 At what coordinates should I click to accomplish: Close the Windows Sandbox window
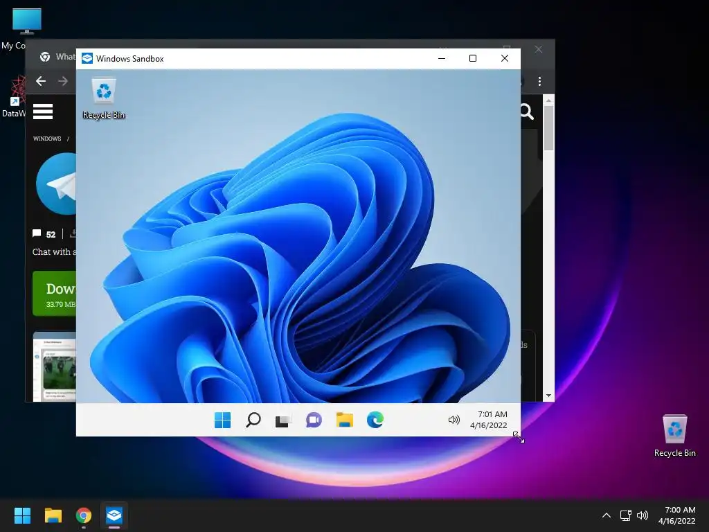505,58
